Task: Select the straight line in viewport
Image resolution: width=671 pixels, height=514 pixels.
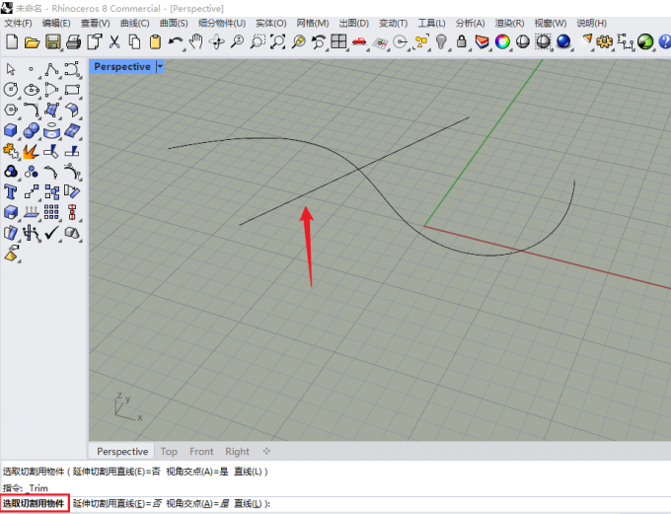Action: 354,172
